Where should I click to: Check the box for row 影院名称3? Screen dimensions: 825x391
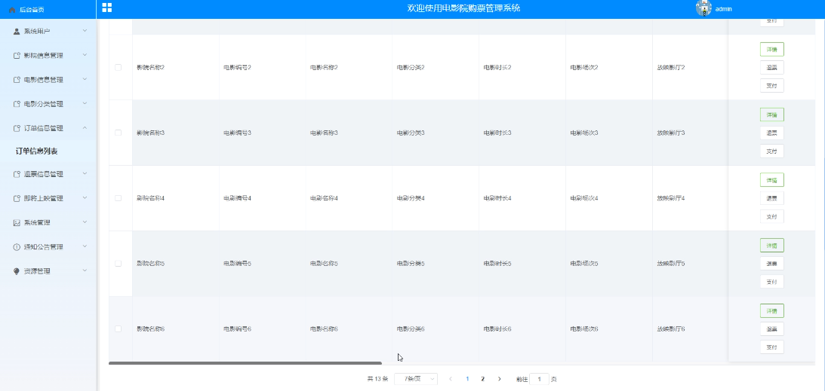pos(118,133)
